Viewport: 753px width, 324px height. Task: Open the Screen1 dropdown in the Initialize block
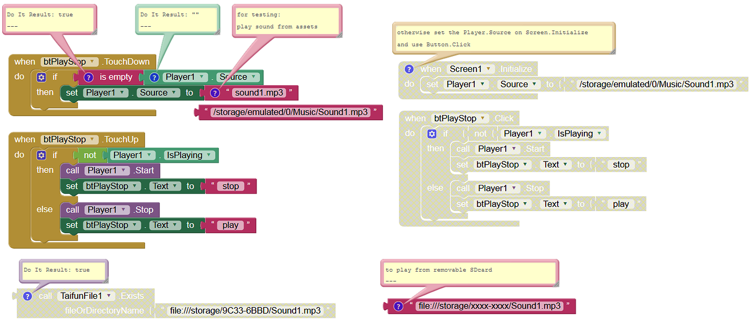pyautogui.click(x=489, y=69)
